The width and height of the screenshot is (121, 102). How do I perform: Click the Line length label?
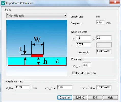click(83, 52)
